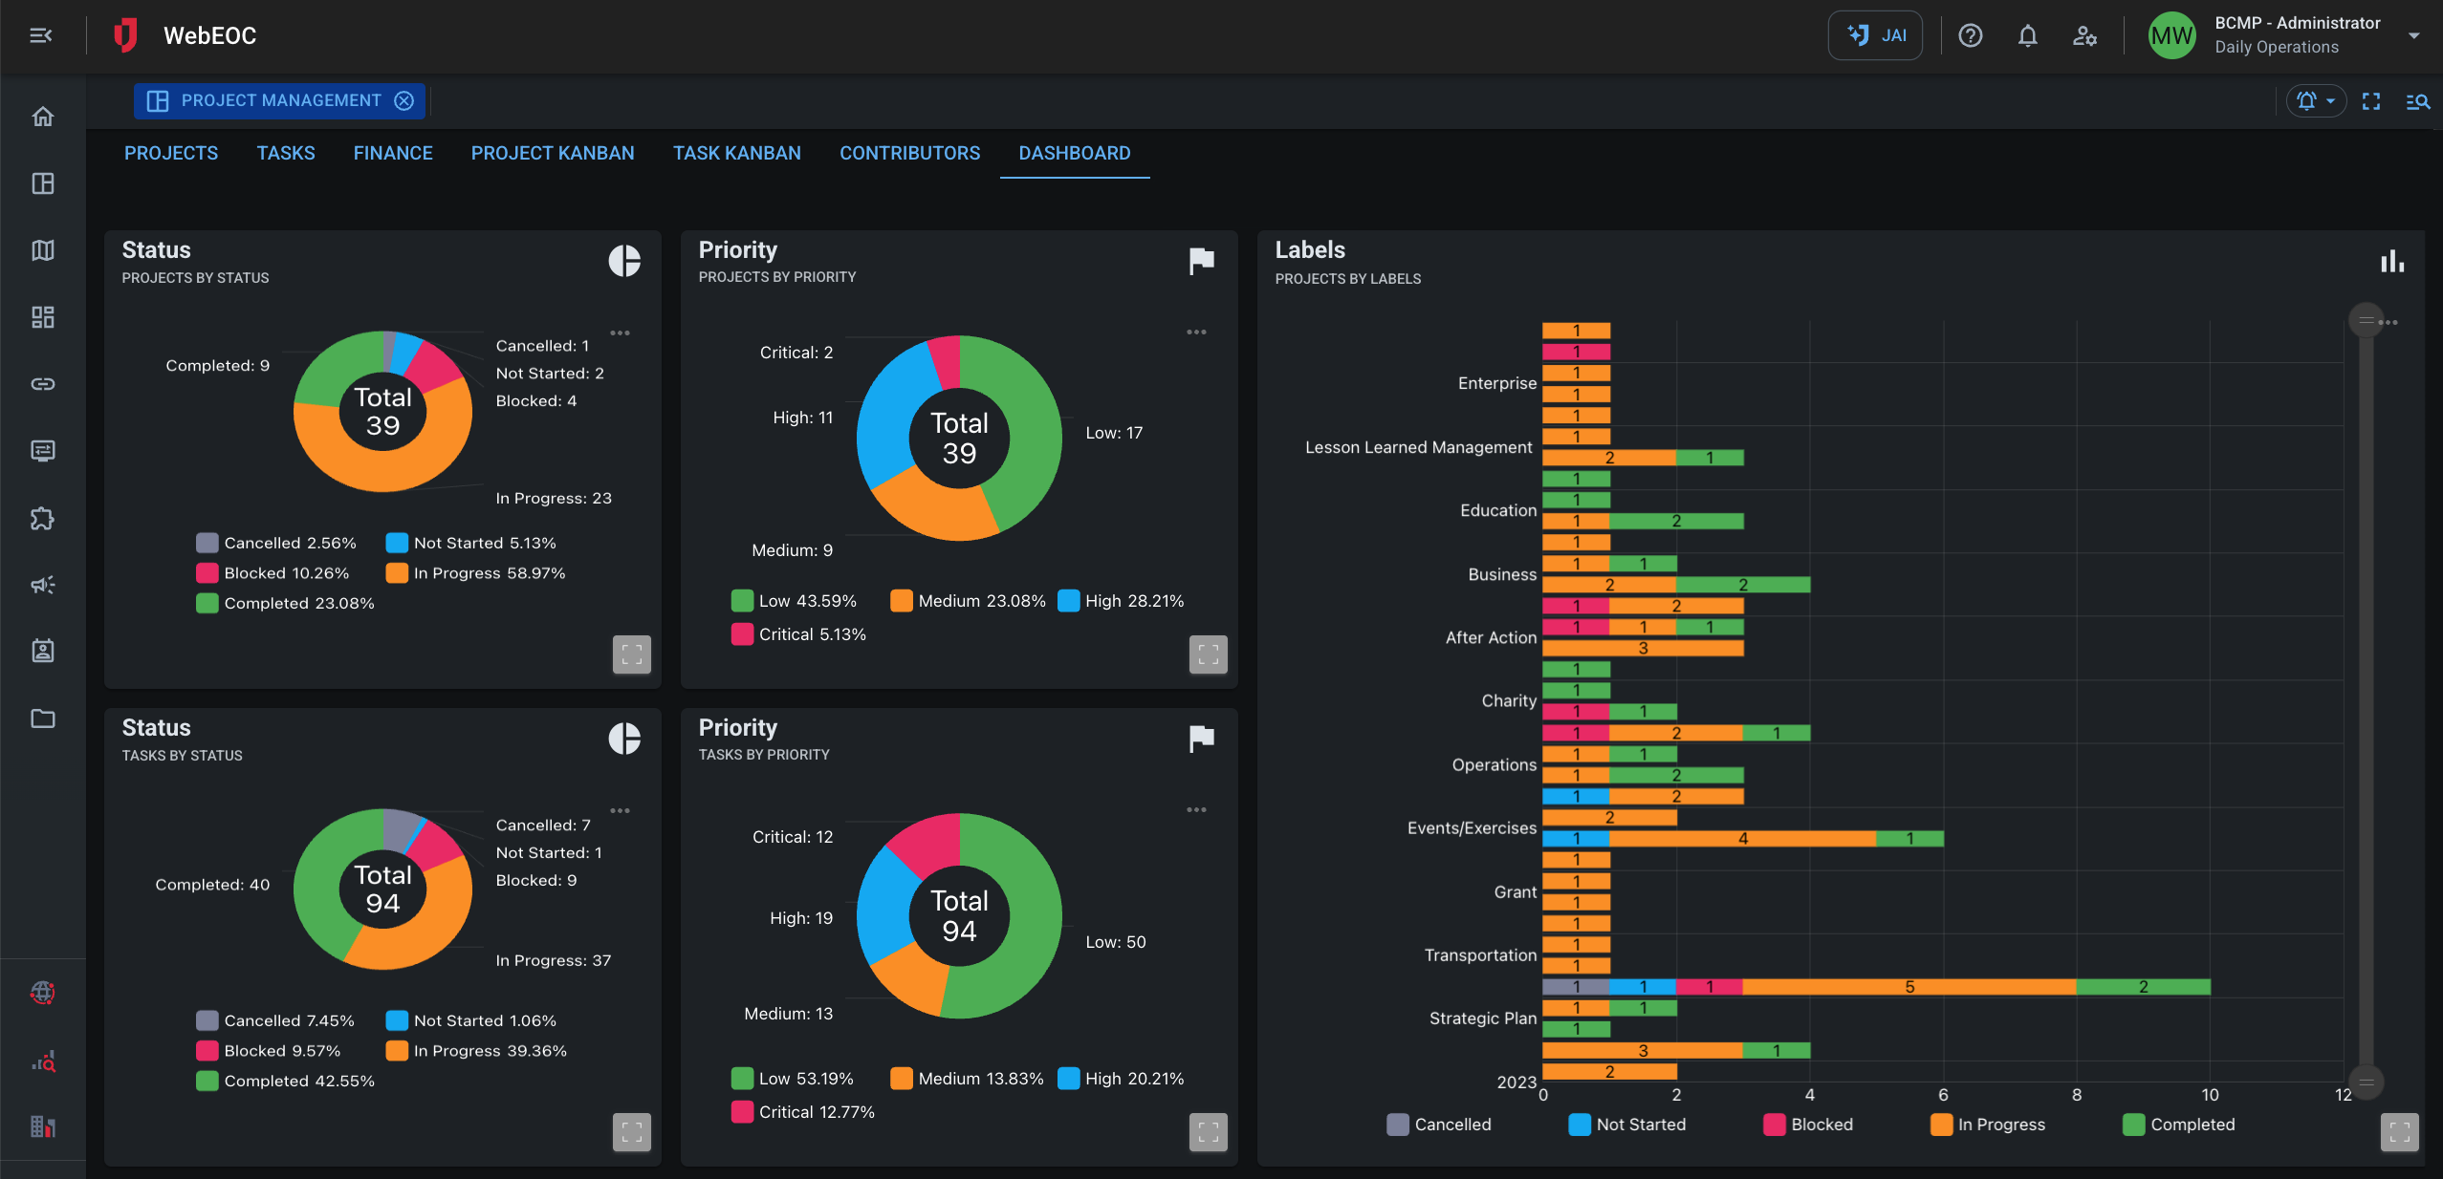Screen dimensions: 2443x1179
Task: Open the Home icon in the sidebar
Action: point(43,116)
